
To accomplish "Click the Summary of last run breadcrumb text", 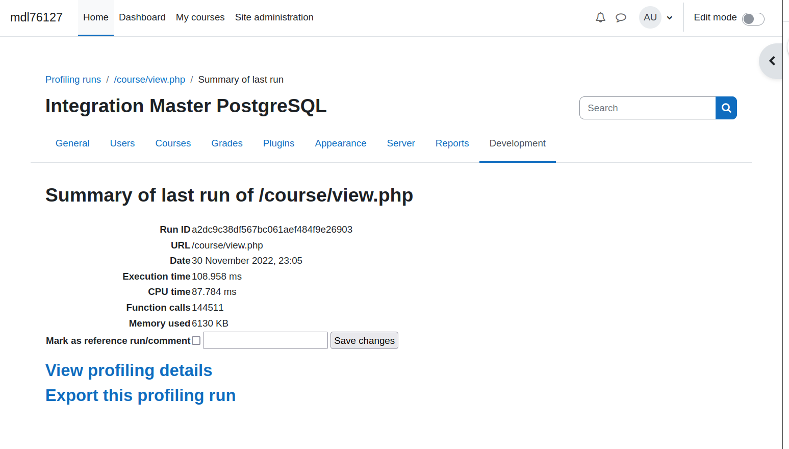I will [x=241, y=80].
